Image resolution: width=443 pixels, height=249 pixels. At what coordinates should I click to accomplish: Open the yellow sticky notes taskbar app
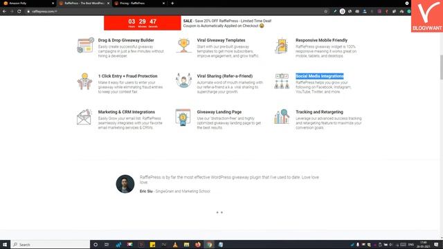pyautogui.click(x=152, y=244)
